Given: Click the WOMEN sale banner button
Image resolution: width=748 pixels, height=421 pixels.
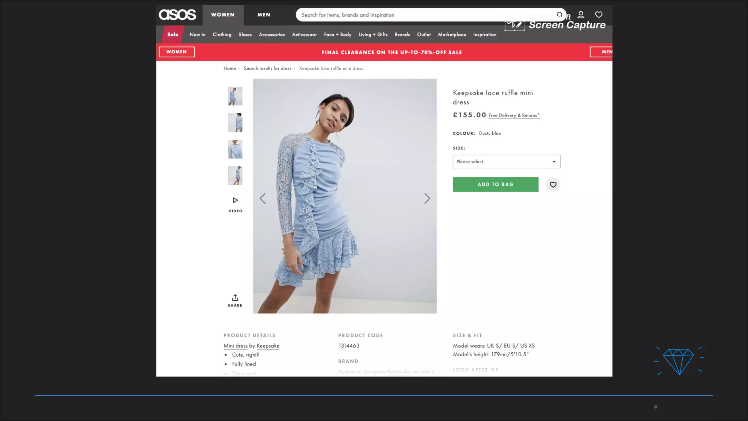Looking at the screenshot, I should click(176, 52).
